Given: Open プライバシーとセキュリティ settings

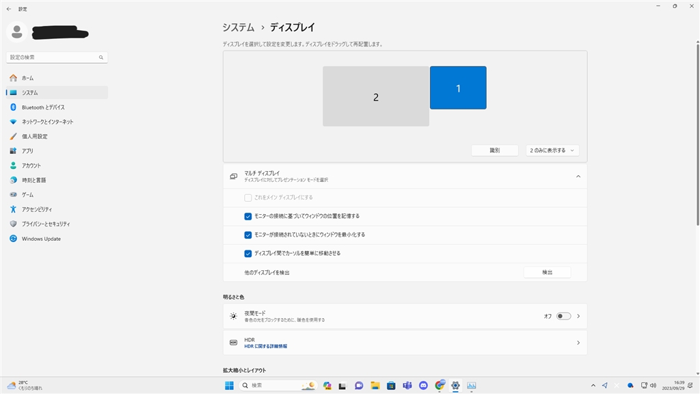Looking at the screenshot, I should [x=45, y=224].
